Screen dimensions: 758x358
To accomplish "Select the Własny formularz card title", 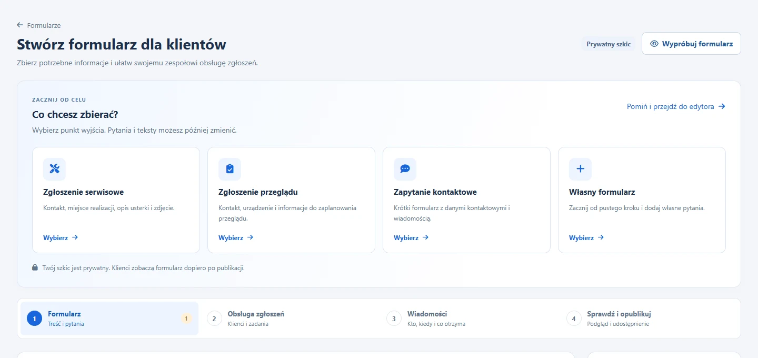I will point(602,192).
